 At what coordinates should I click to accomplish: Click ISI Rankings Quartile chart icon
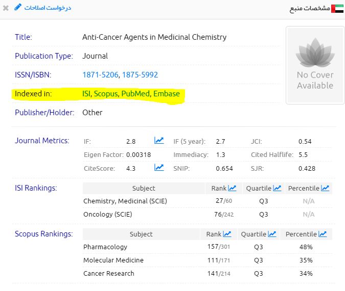pyautogui.click(x=277, y=189)
